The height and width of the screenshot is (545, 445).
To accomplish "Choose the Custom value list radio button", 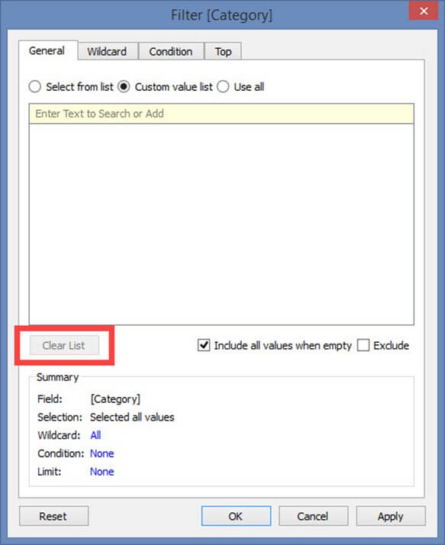I will 165,86.
